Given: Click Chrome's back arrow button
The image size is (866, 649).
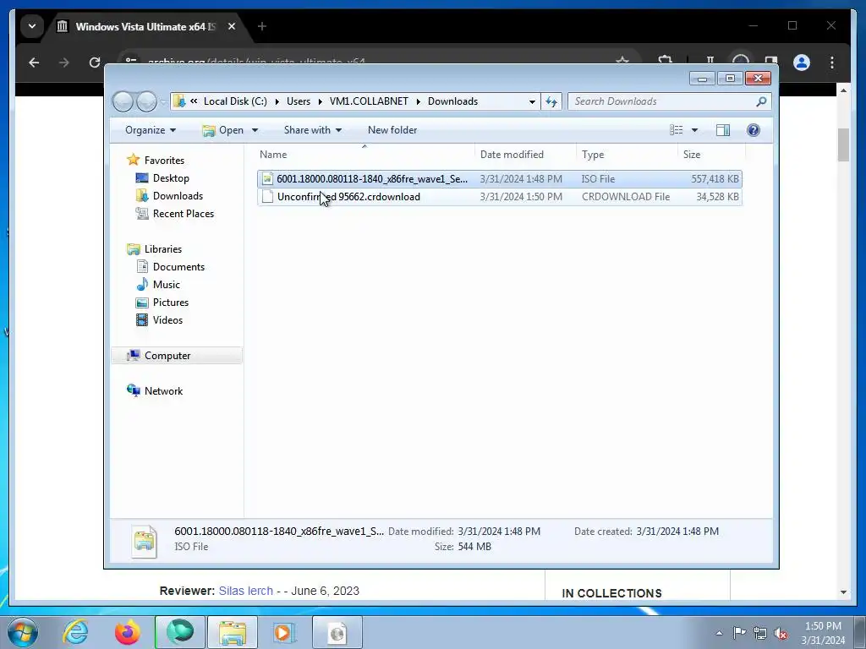Looking at the screenshot, I should click(x=34, y=63).
